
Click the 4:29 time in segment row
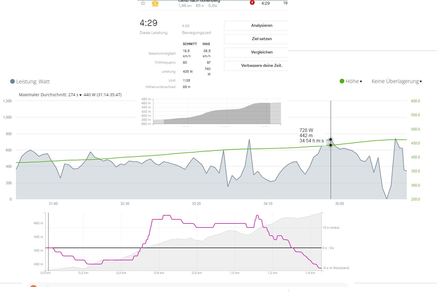point(266,3)
